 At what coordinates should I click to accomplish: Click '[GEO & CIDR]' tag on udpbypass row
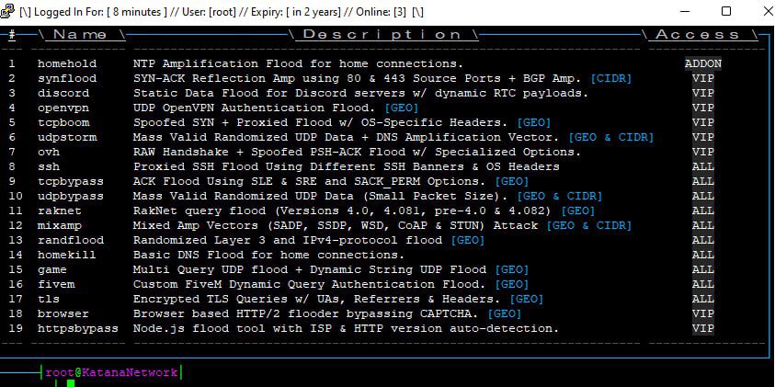[560, 196]
